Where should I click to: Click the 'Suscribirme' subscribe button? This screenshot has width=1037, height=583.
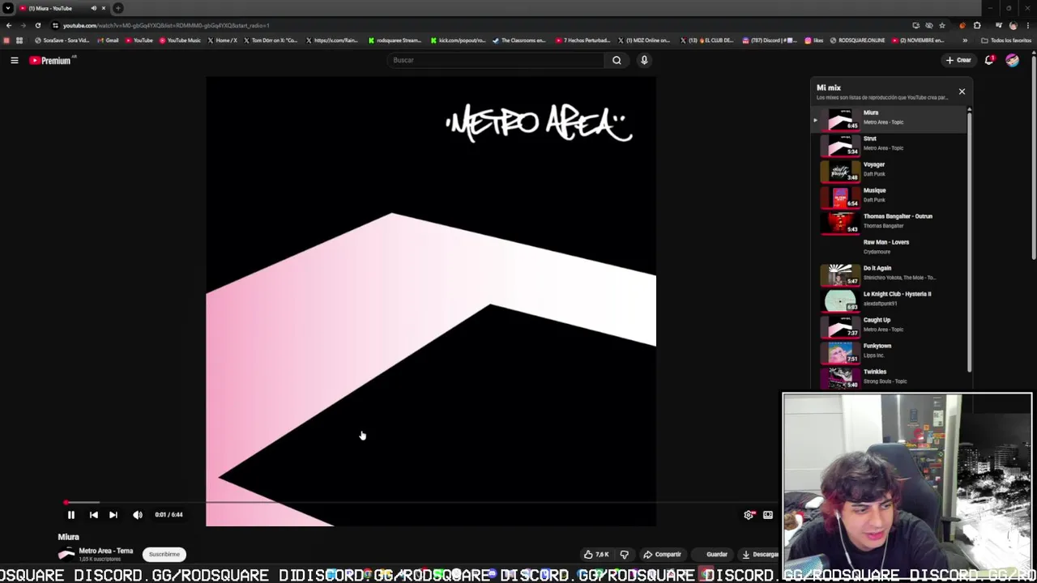[x=164, y=555]
